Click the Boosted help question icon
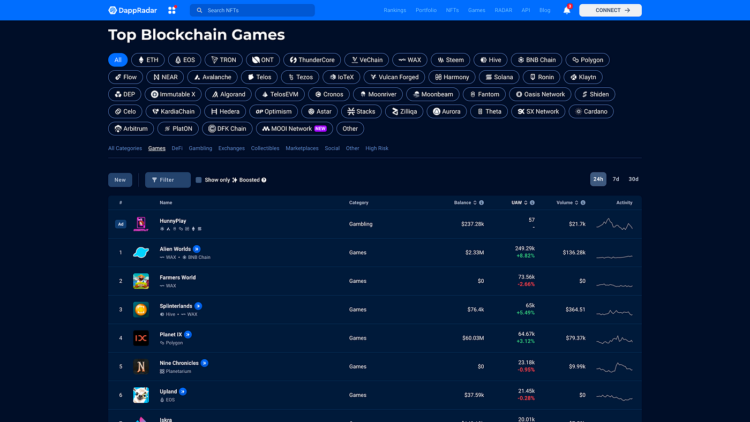 click(264, 180)
